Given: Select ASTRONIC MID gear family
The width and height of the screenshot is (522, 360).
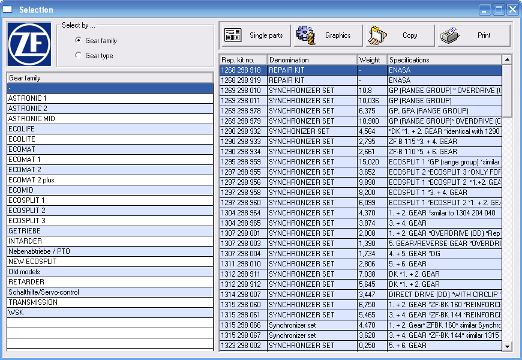Looking at the screenshot, I should pyautogui.click(x=110, y=119).
